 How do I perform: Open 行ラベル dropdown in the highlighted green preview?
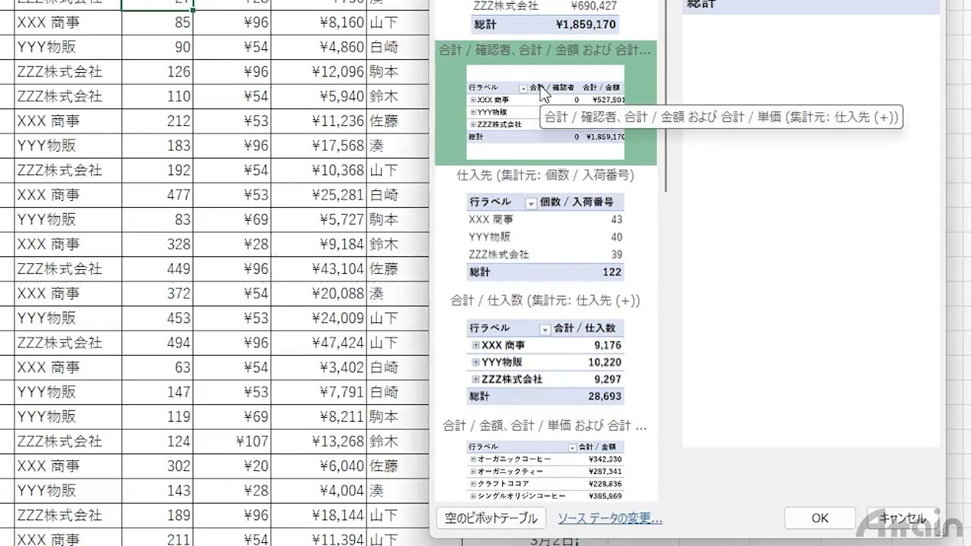(x=523, y=88)
